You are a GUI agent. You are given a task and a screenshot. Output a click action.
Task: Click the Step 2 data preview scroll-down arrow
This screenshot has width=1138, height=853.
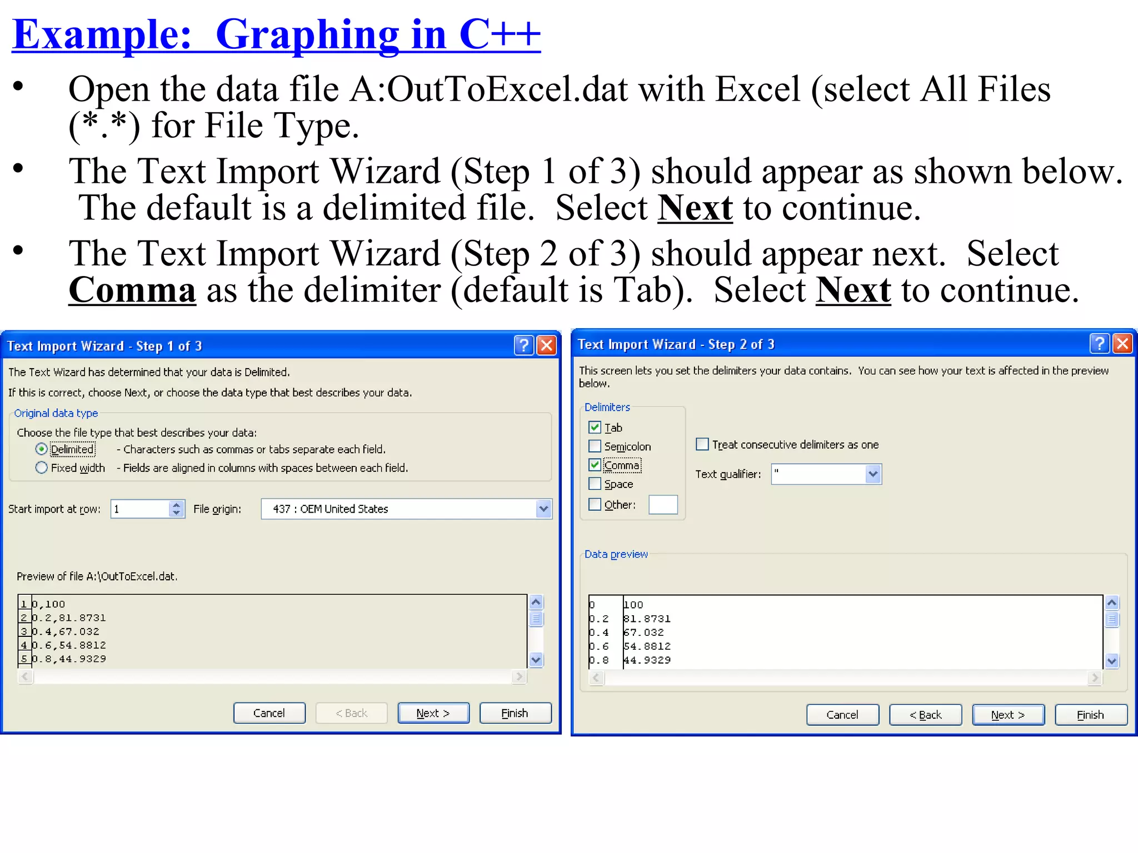[x=1112, y=661]
